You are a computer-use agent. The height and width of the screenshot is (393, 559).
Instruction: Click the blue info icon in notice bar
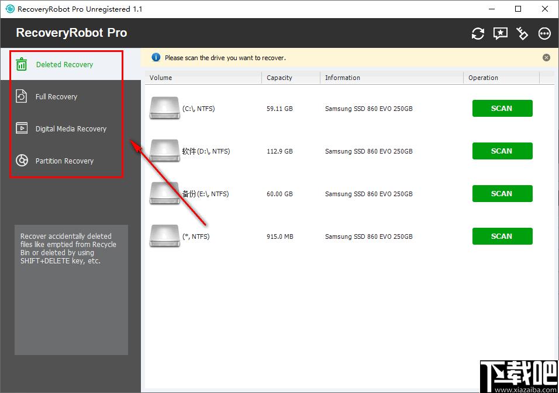(x=156, y=57)
